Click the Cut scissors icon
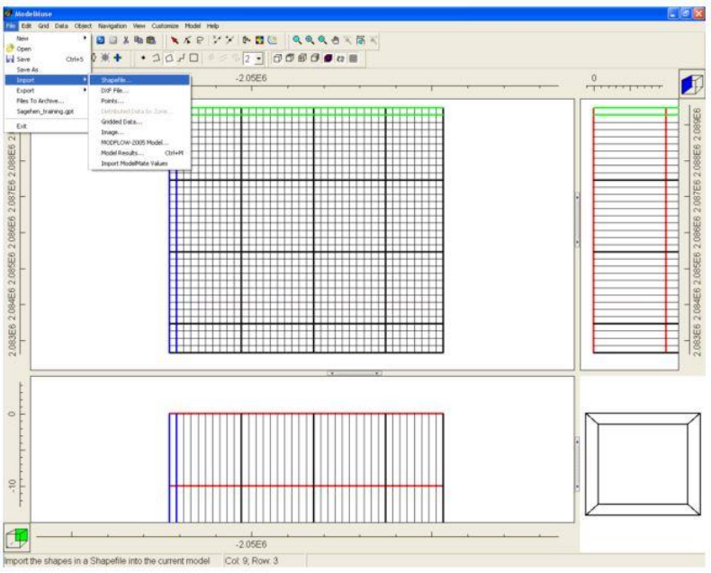This screenshot has width=711, height=573. click(x=126, y=40)
